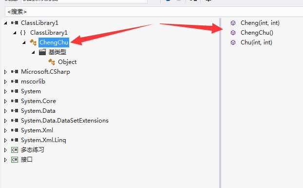Viewport: 303px width, 188px height.
Task: Click the System.Data assembly icon
Action: (x=15, y=110)
